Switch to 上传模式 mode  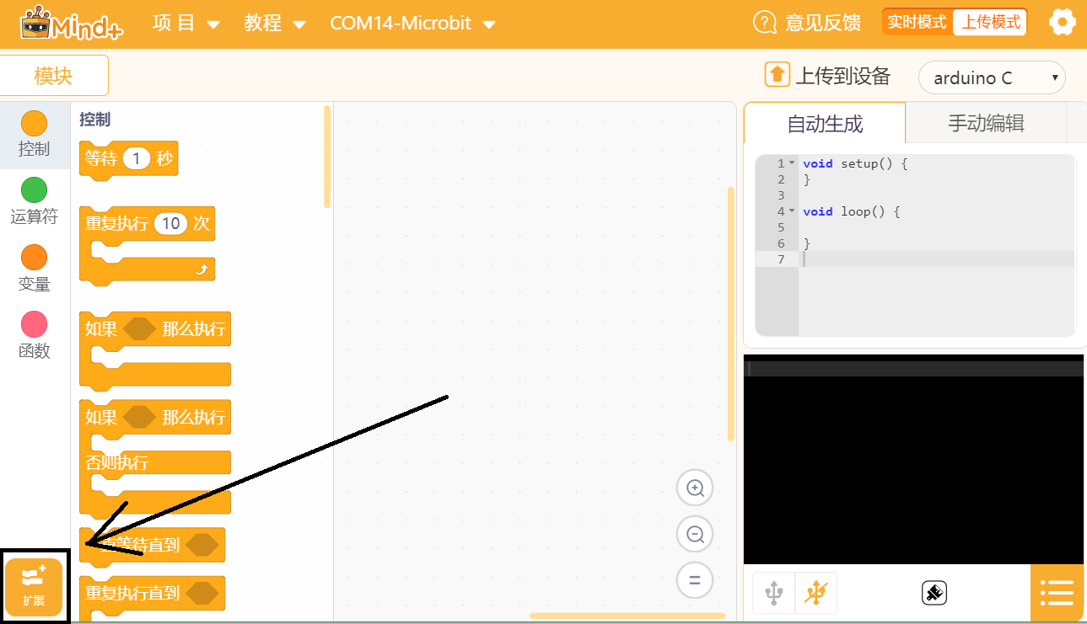989,23
